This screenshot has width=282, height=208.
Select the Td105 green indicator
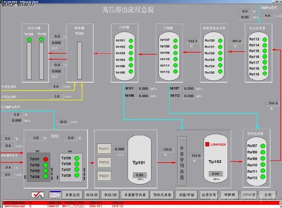[77, 158]
